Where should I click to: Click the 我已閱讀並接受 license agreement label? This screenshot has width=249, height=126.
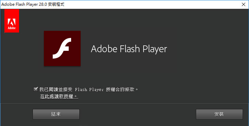tap(56, 89)
